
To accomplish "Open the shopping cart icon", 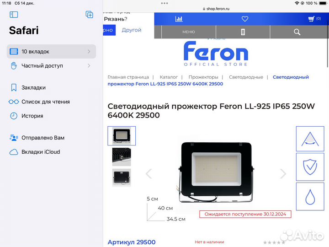I will (x=311, y=19).
